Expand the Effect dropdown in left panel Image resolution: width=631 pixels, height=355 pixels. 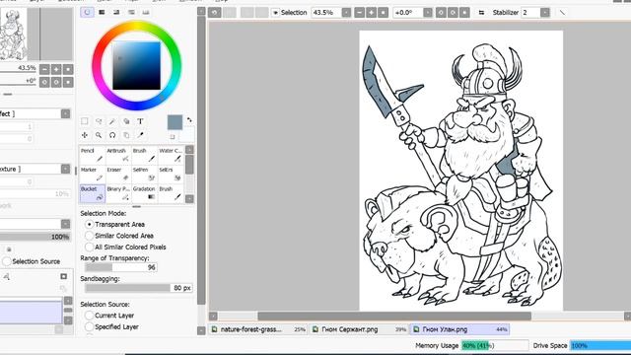66,114
